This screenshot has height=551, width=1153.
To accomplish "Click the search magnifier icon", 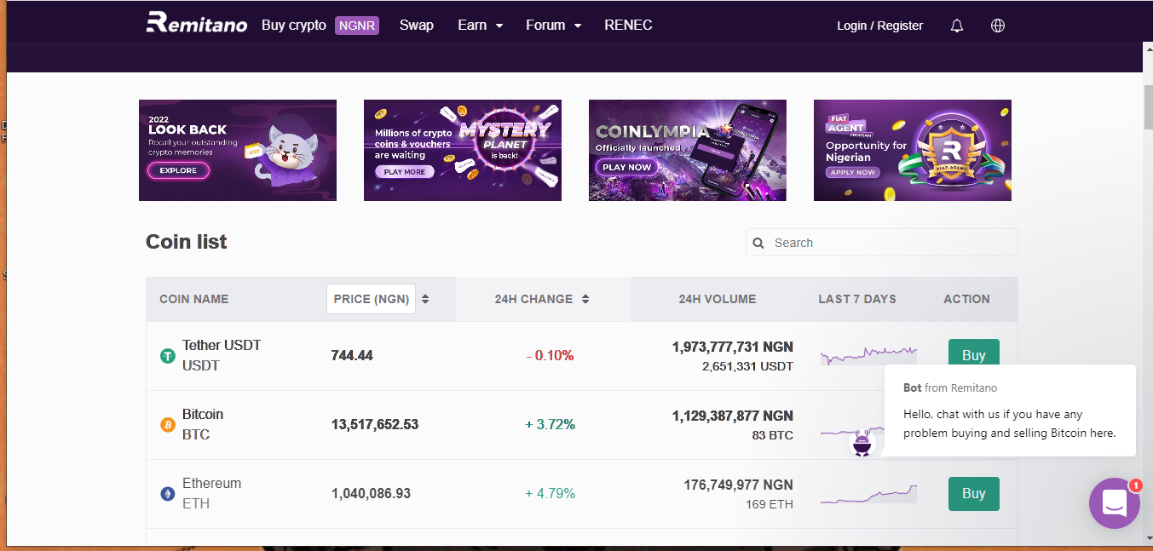I will point(758,243).
